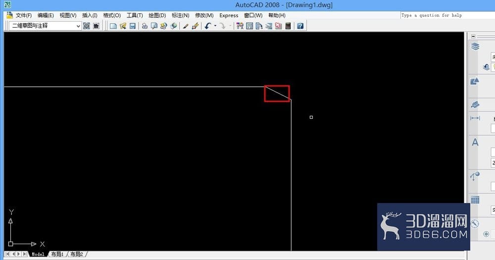
Task: Click the 2D Draw panel icon on dashboard
Action: (x=475, y=81)
